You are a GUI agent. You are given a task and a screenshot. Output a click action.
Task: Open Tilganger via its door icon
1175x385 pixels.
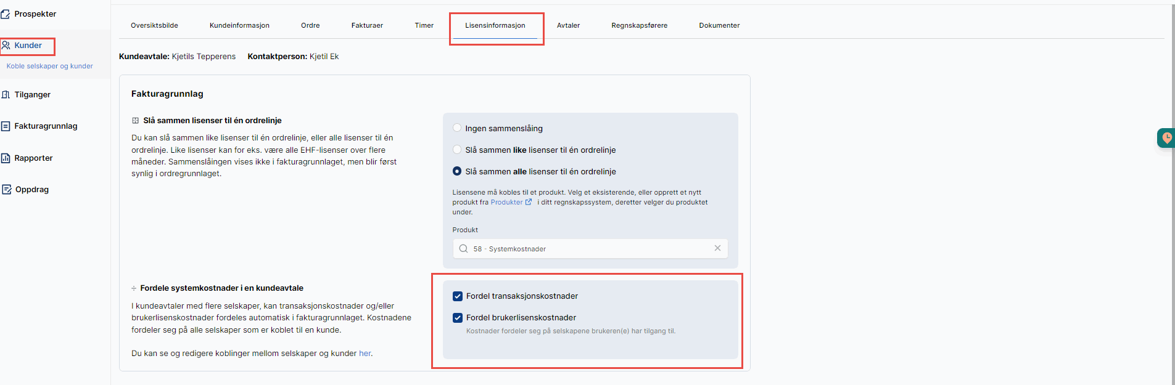tap(6, 94)
